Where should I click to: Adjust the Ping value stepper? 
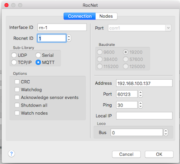point(140,105)
